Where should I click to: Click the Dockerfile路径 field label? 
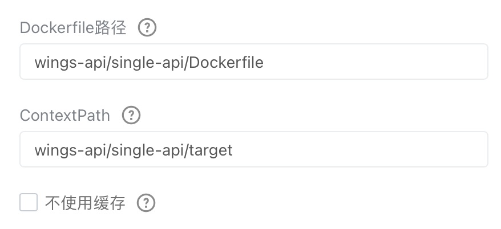pos(73,28)
